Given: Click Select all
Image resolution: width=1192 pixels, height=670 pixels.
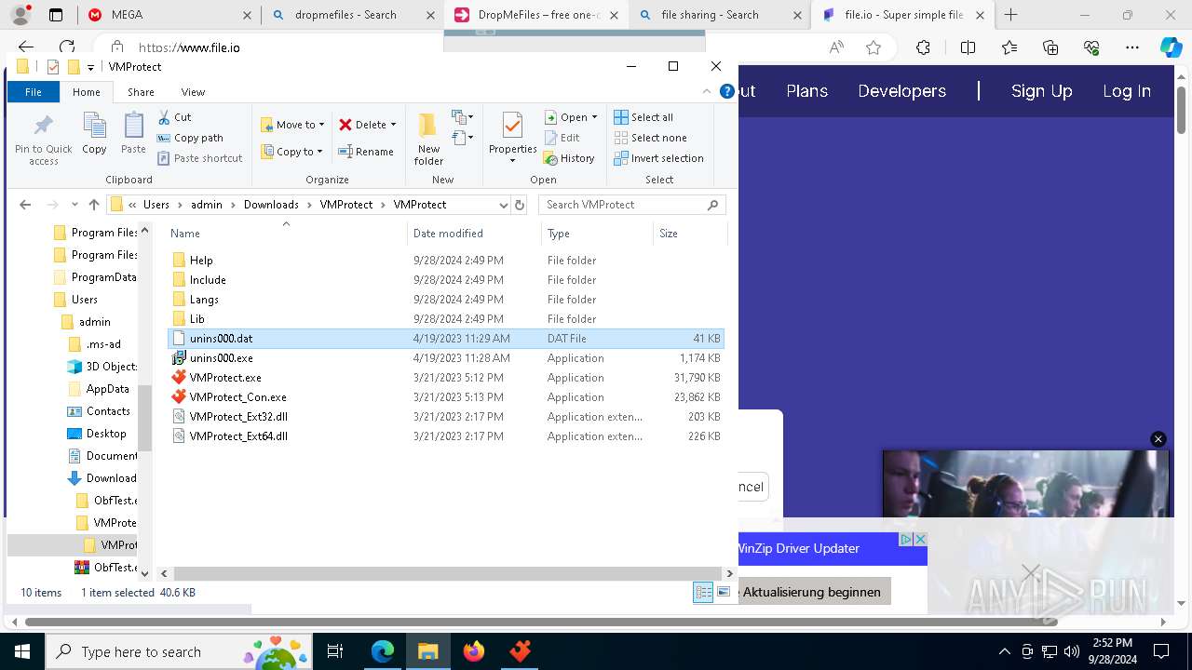Looking at the screenshot, I should tap(643, 117).
